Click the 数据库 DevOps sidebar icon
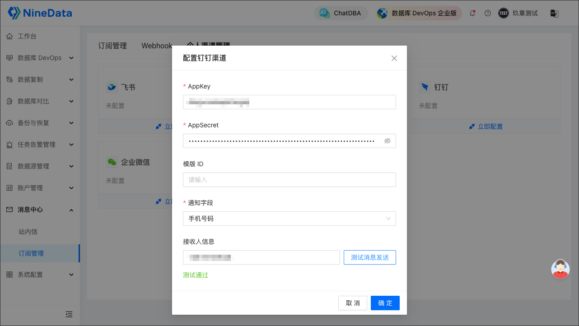This screenshot has width=579, height=326. [x=9, y=58]
